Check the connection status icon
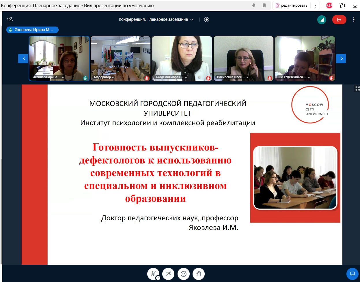360x282 pixels. [x=322, y=20]
